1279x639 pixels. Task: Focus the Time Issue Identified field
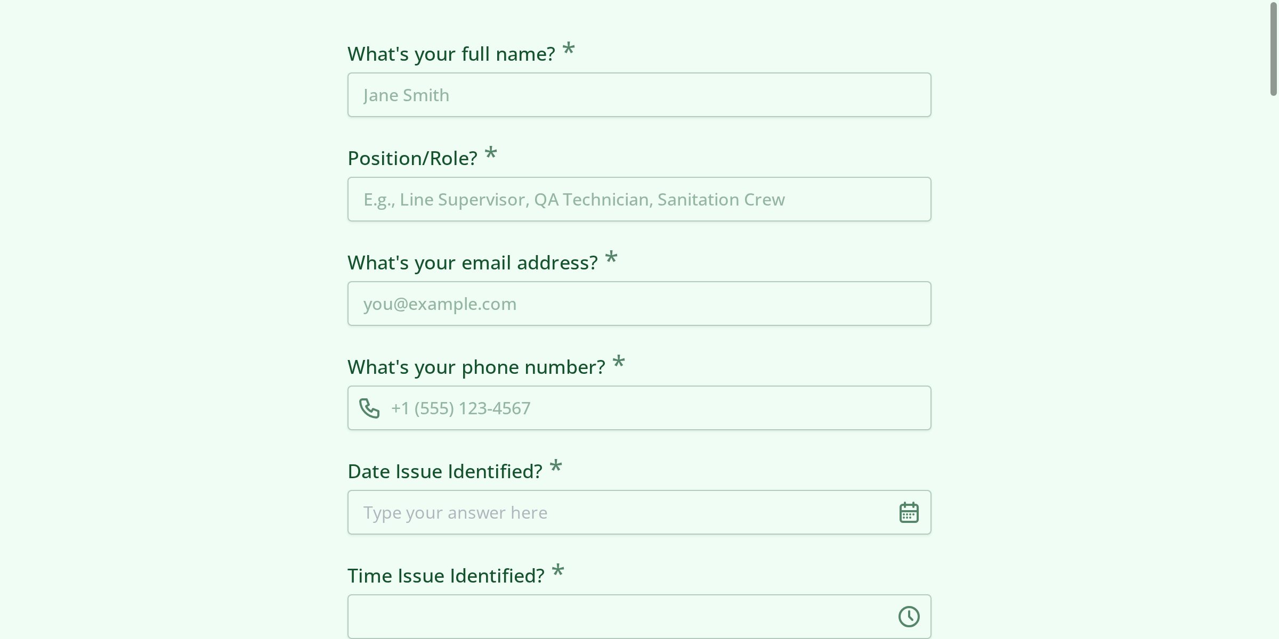[618, 617]
